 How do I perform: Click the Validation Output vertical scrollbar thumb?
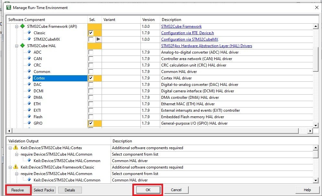pyautogui.click(x=316, y=154)
